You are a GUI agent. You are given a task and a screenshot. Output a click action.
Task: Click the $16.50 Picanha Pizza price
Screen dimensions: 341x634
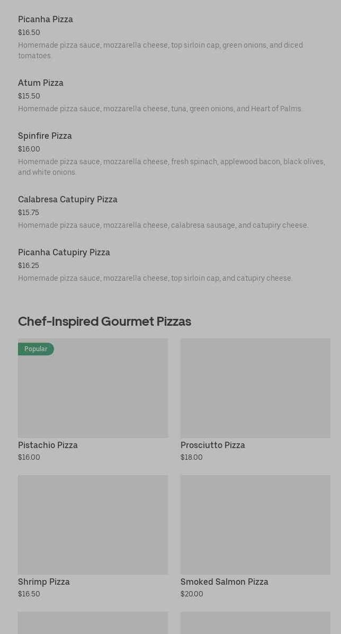pyautogui.click(x=29, y=33)
